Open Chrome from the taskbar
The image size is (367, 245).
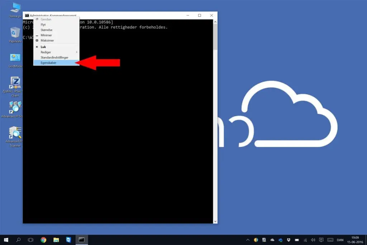[x=43, y=240]
